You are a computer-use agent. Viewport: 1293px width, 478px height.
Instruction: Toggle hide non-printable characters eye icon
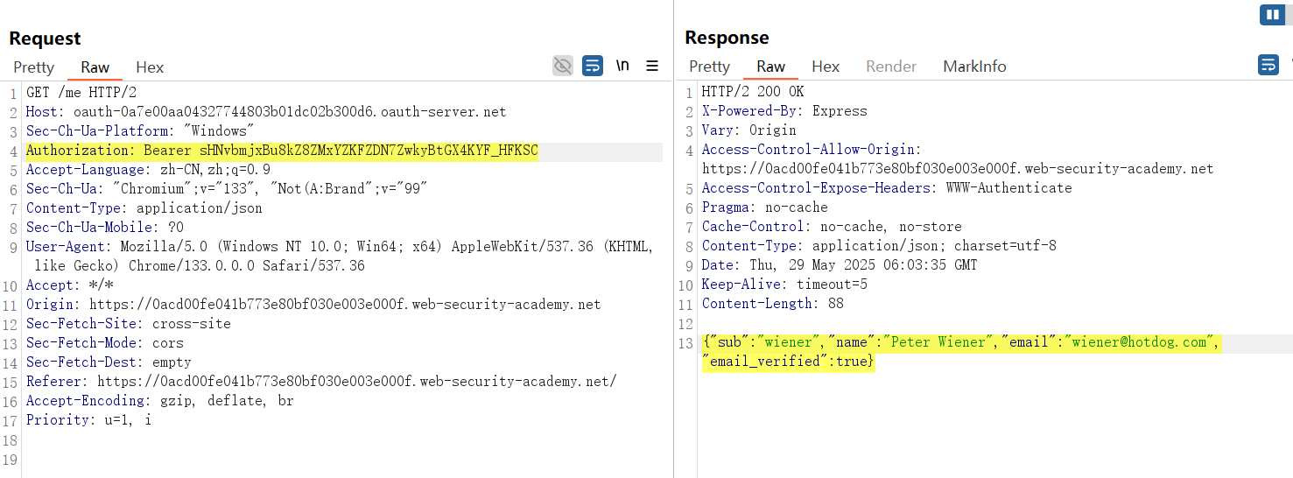pyautogui.click(x=563, y=66)
